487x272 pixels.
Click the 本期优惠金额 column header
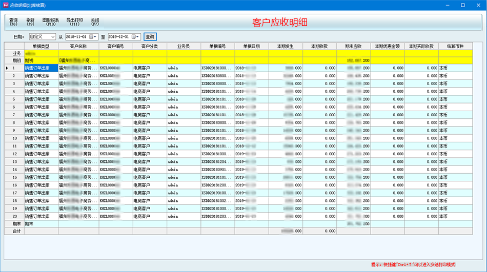(388, 46)
